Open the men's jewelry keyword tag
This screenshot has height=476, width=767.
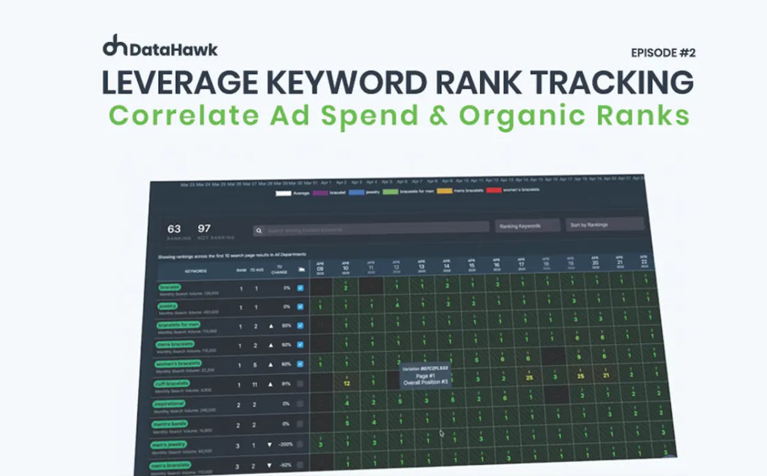(x=169, y=443)
